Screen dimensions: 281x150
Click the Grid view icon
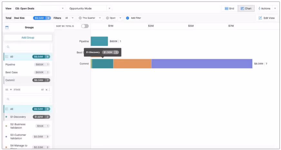pyautogui.click(x=227, y=8)
